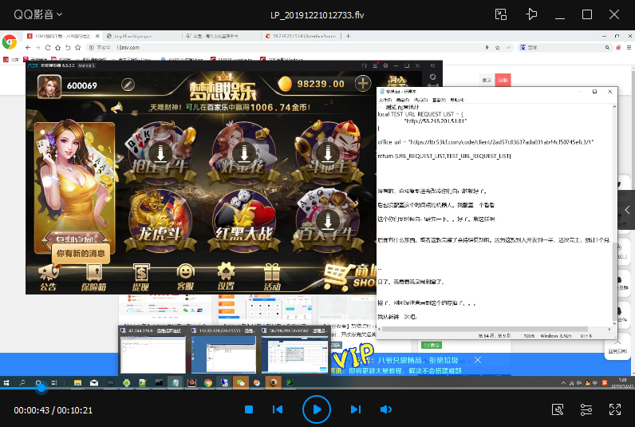Open the Chrome taskbar icon
This screenshot has width=635, height=427.
tap(208, 382)
